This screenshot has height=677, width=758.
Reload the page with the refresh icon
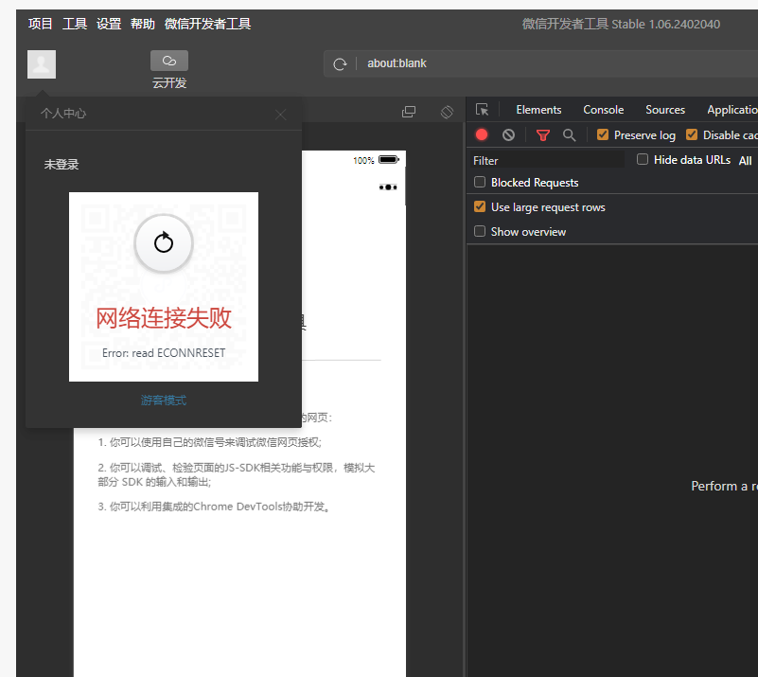pos(340,63)
